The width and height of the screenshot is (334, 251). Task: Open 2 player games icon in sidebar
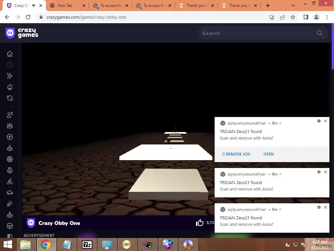tap(10, 115)
